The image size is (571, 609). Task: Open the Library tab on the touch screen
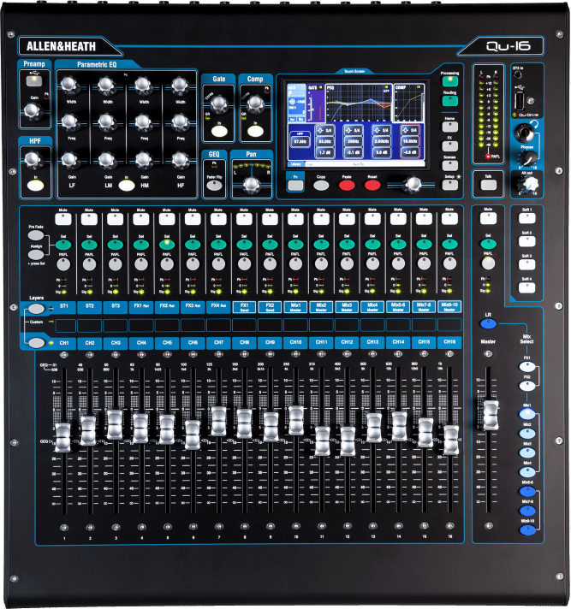[296, 164]
